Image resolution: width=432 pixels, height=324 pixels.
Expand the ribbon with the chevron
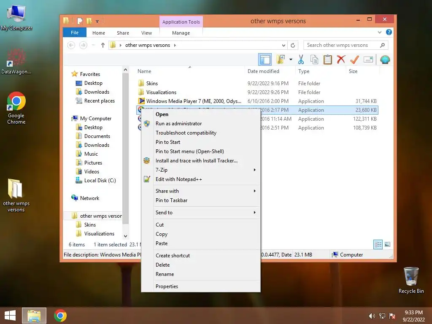tap(380, 32)
